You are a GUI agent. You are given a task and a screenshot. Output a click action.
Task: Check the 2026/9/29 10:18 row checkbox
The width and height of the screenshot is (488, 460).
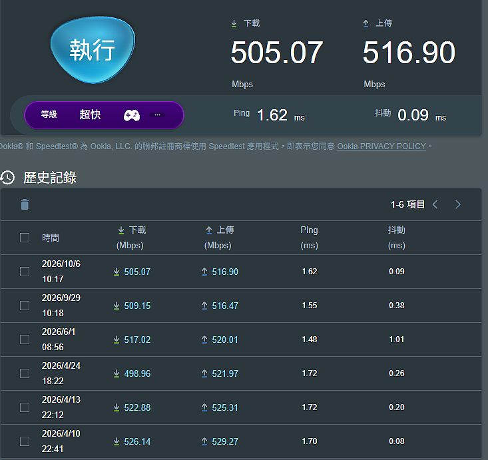pos(25,306)
